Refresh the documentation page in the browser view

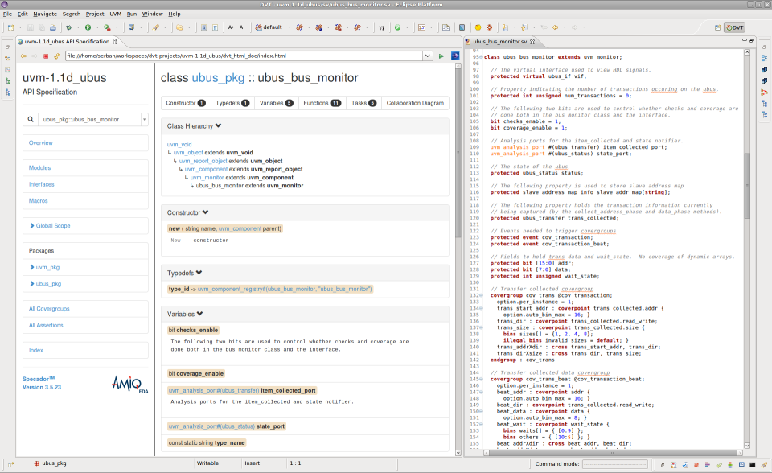pos(57,56)
